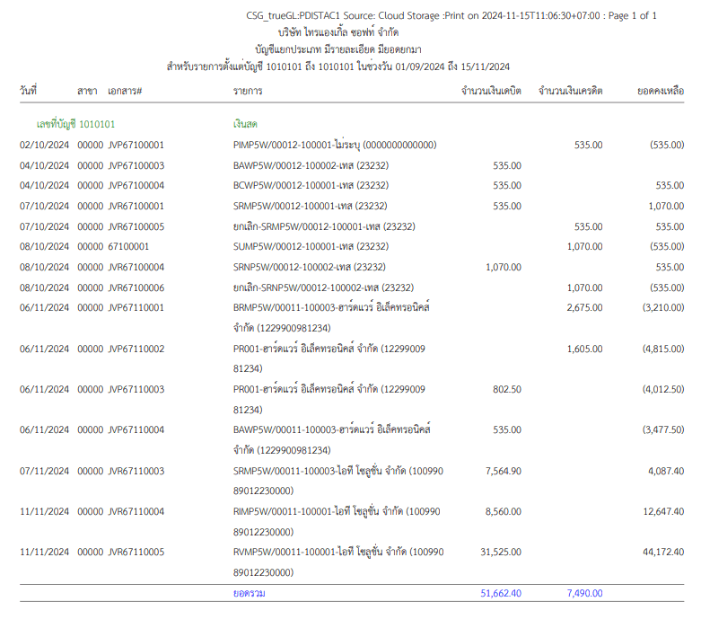
Task: Select the จำนวนเงินเดบิต column header
Action: (x=491, y=91)
